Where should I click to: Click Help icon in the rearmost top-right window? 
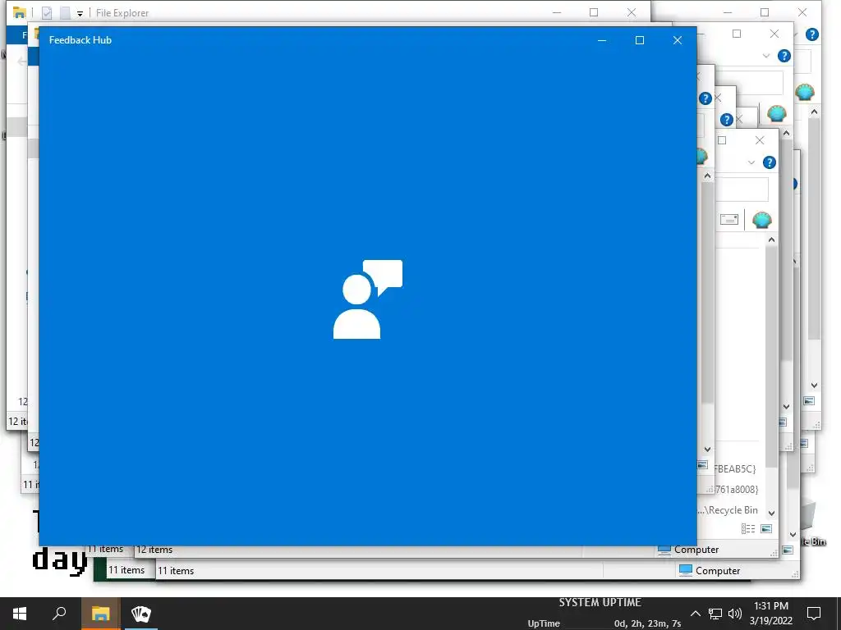[812, 34]
